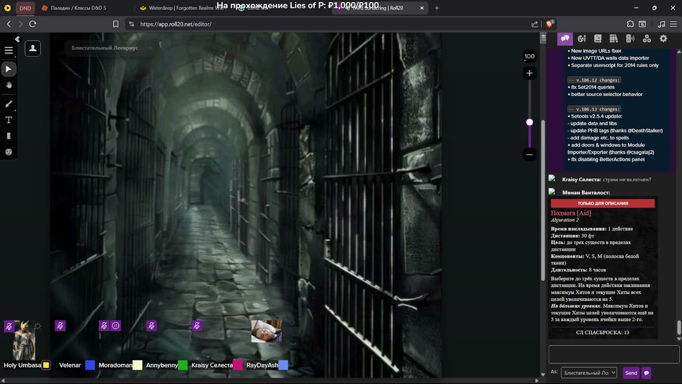The width and height of the screenshot is (682, 384).
Task: Open the Jukebox tab
Action: pos(630,38)
